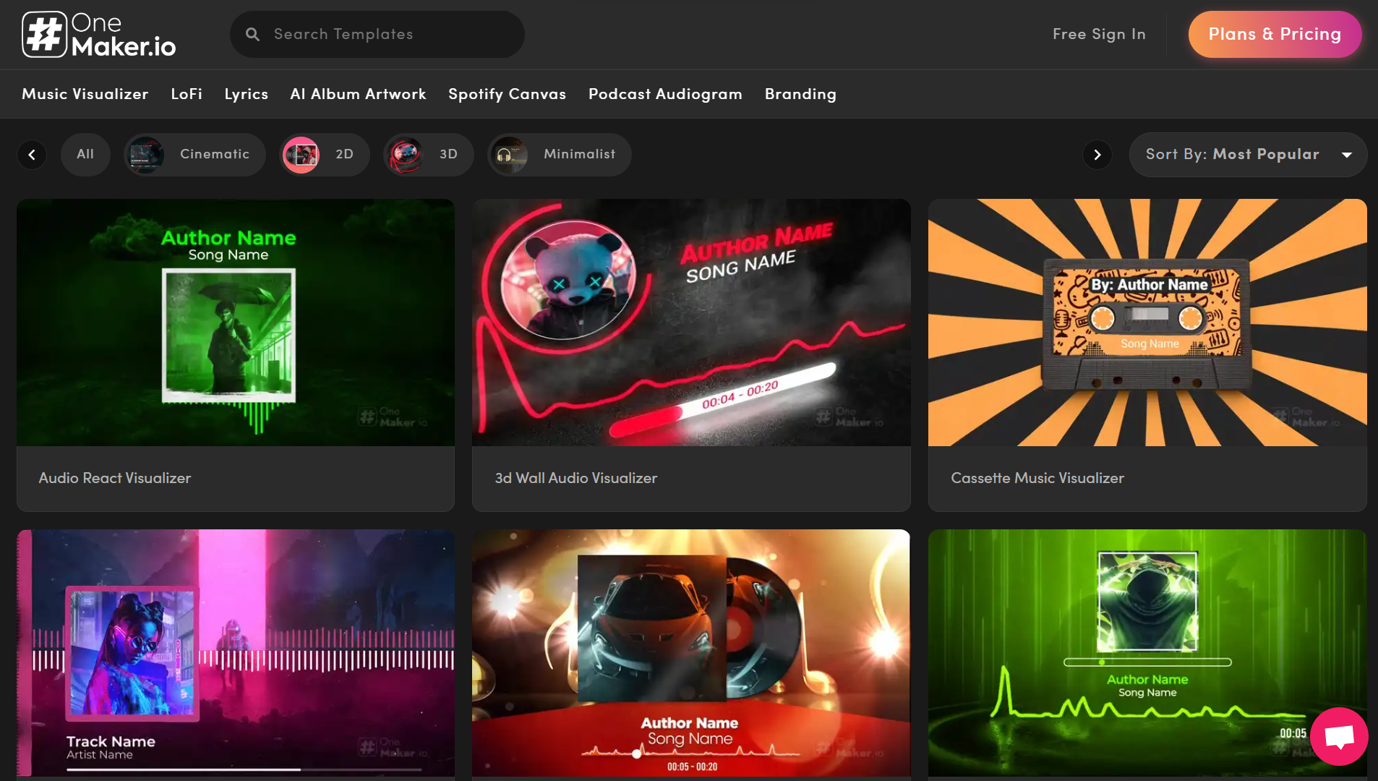Image resolution: width=1378 pixels, height=781 pixels.
Task: Open the Cassette Music Visualizer thumbnail
Action: (x=1147, y=323)
